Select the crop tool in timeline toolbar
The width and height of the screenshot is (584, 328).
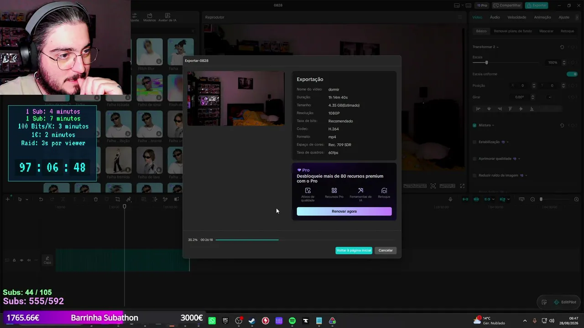pos(117,199)
